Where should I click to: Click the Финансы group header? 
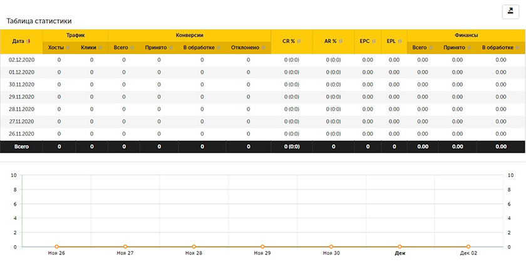[467, 35]
